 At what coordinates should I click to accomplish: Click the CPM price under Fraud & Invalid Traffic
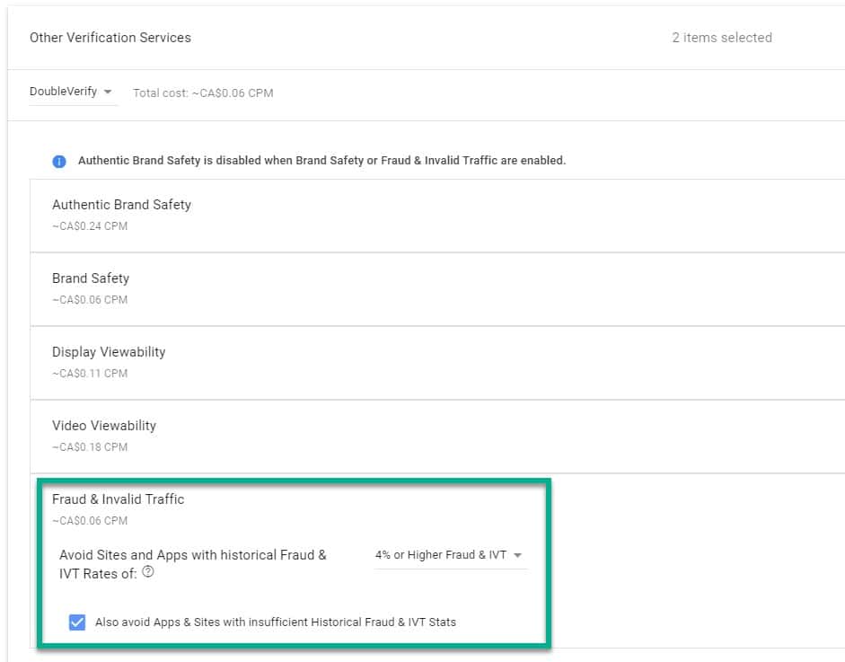pos(90,521)
